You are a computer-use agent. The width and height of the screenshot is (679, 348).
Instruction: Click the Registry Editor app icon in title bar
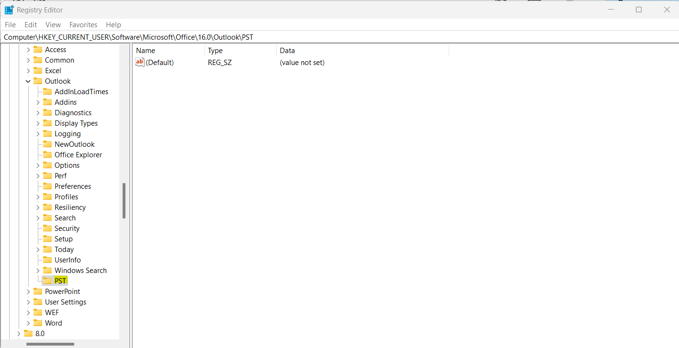tap(9, 10)
